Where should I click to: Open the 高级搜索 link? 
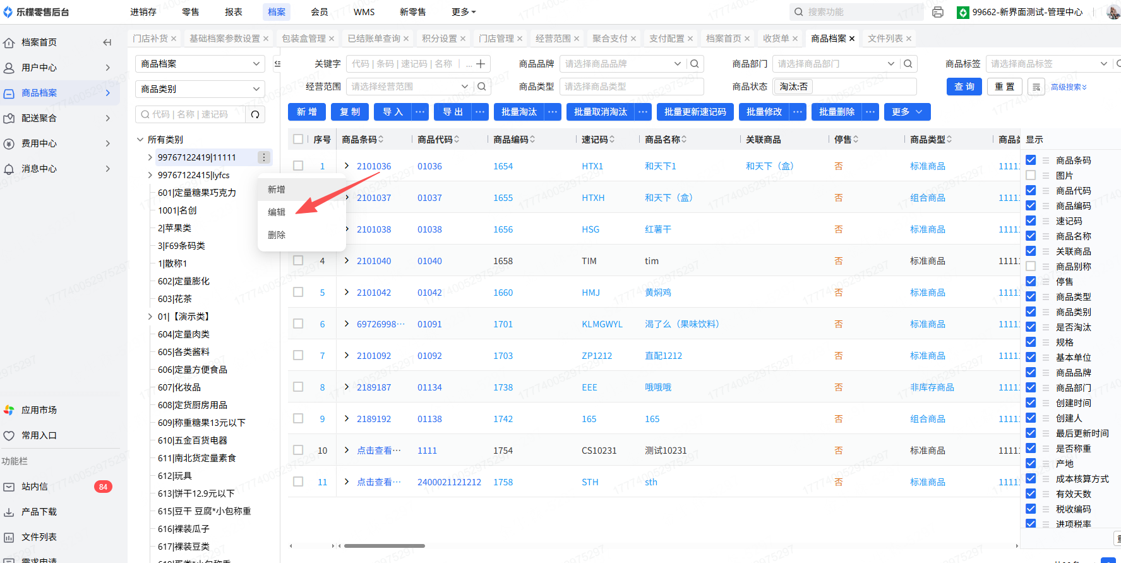pos(1069,87)
